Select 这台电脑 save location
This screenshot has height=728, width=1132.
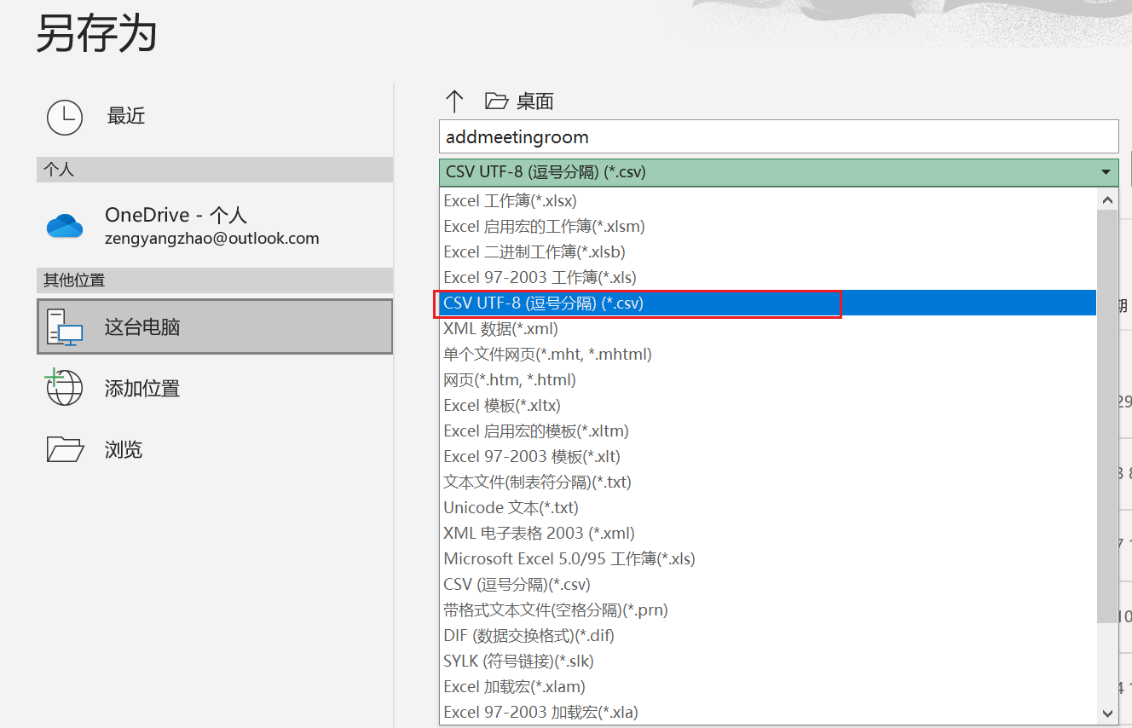(215, 326)
